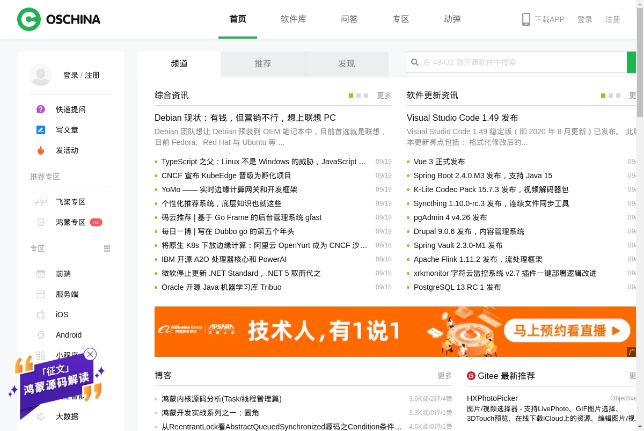The height and width of the screenshot is (431, 644).
Task: Click the 鸿蒙专区 sidebar icon
Action: [41, 222]
